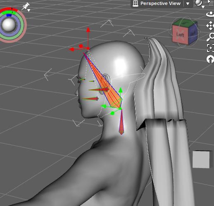Open the viewport options menu icon at top right
This screenshot has width=214, height=206.
[x=211, y=3]
